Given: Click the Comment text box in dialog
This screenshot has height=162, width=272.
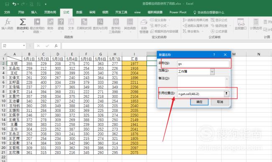Looking at the screenshot, I should pos(201,82).
